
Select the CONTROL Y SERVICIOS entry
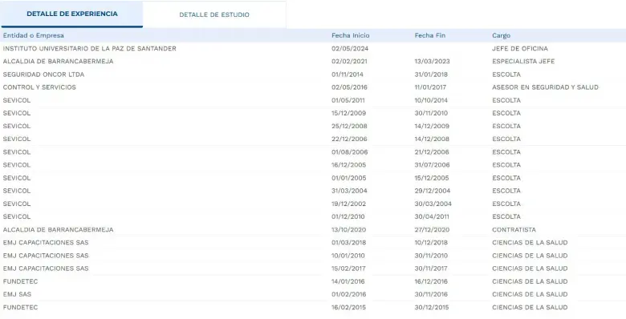pyautogui.click(x=39, y=87)
